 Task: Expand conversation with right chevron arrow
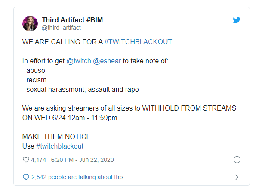coord(237,177)
